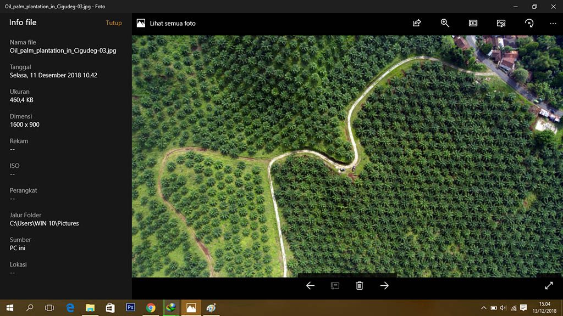563x316 pixels.
Task: Switch to Photoshop on the taskbar
Action: [x=130, y=307]
